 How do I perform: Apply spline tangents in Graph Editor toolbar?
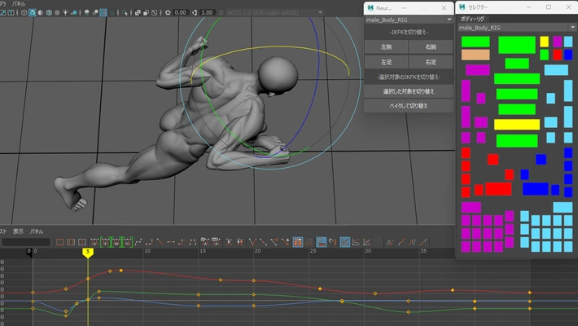coord(138,242)
